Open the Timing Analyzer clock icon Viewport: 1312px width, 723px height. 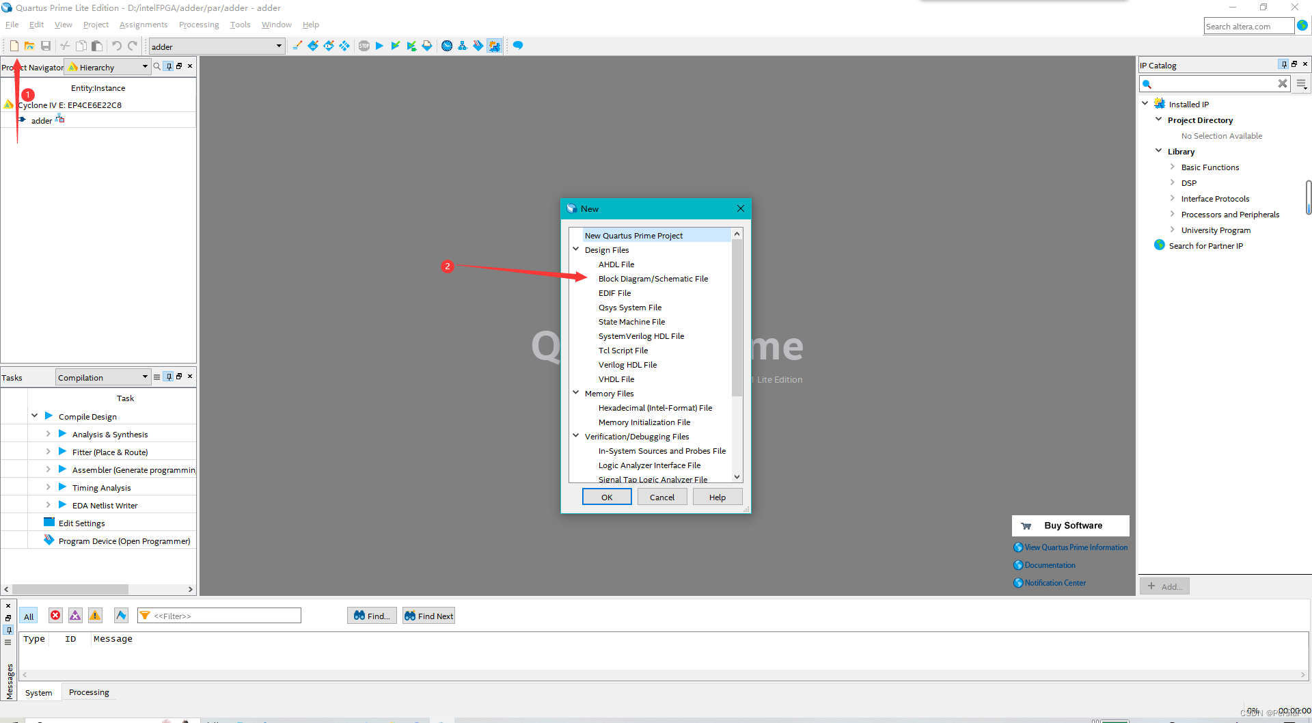tap(447, 46)
